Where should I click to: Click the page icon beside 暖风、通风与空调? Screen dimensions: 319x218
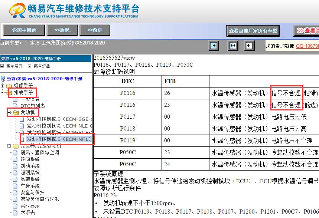tap(15, 153)
